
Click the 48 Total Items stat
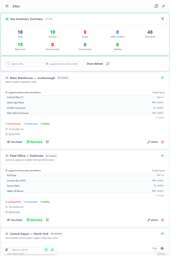[x=150, y=34]
